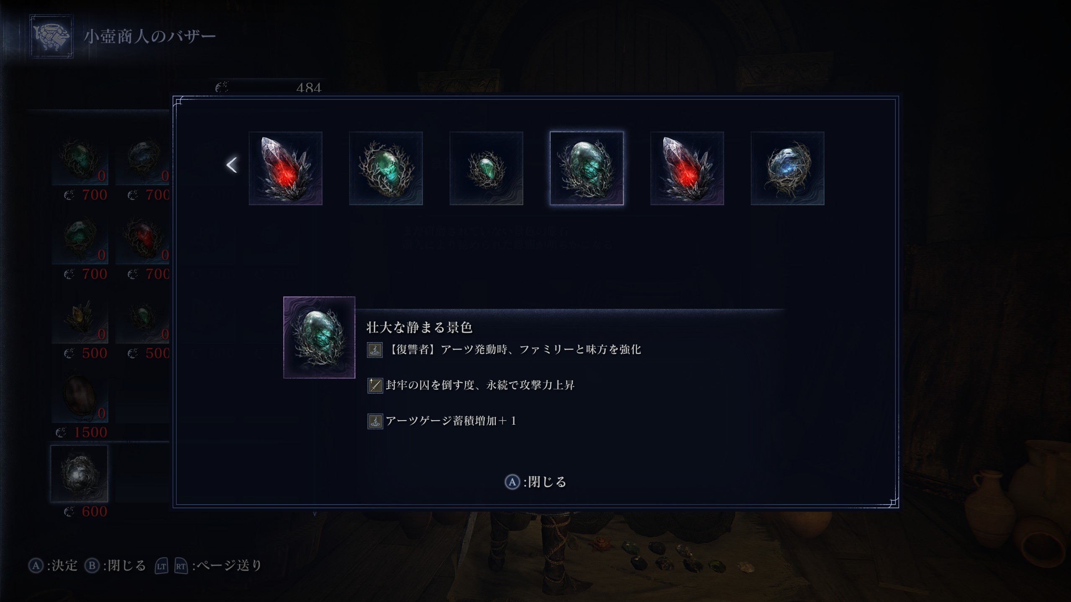Select the first red crystal relic
Image resolution: width=1071 pixels, height=602 pixels.
285,168
